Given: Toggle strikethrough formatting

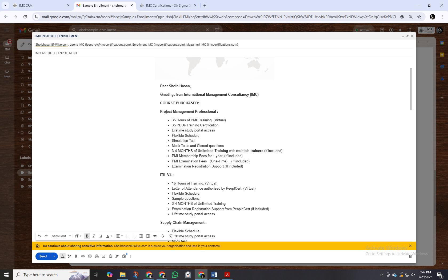Looking at the screenshot, I should [162, 236].
